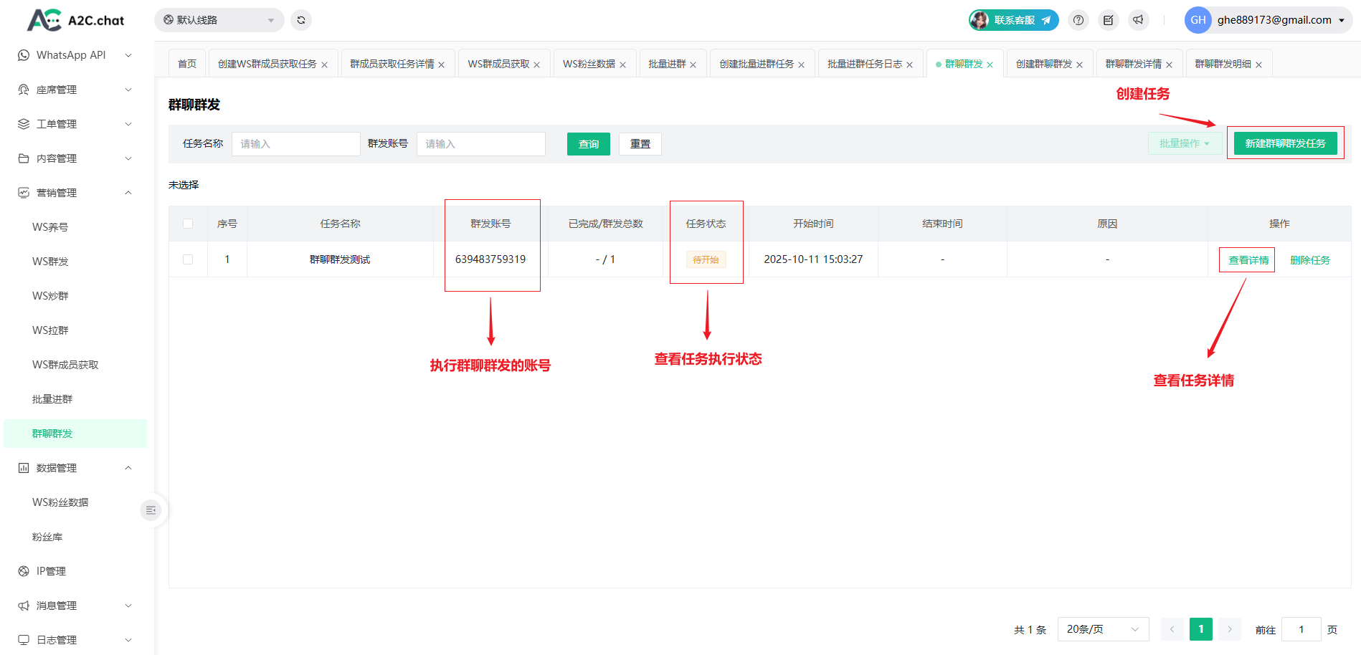Select all rows with header checkbox

pyautogui.click(x=188, y=224)
